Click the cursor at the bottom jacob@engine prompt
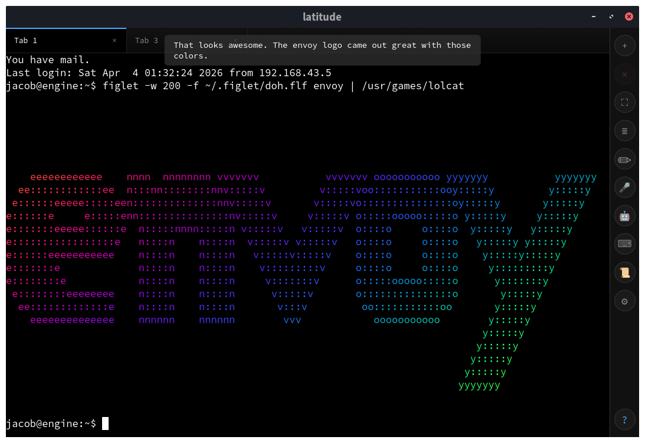Viewport: 645px width, 443px height. pos(105,424)
